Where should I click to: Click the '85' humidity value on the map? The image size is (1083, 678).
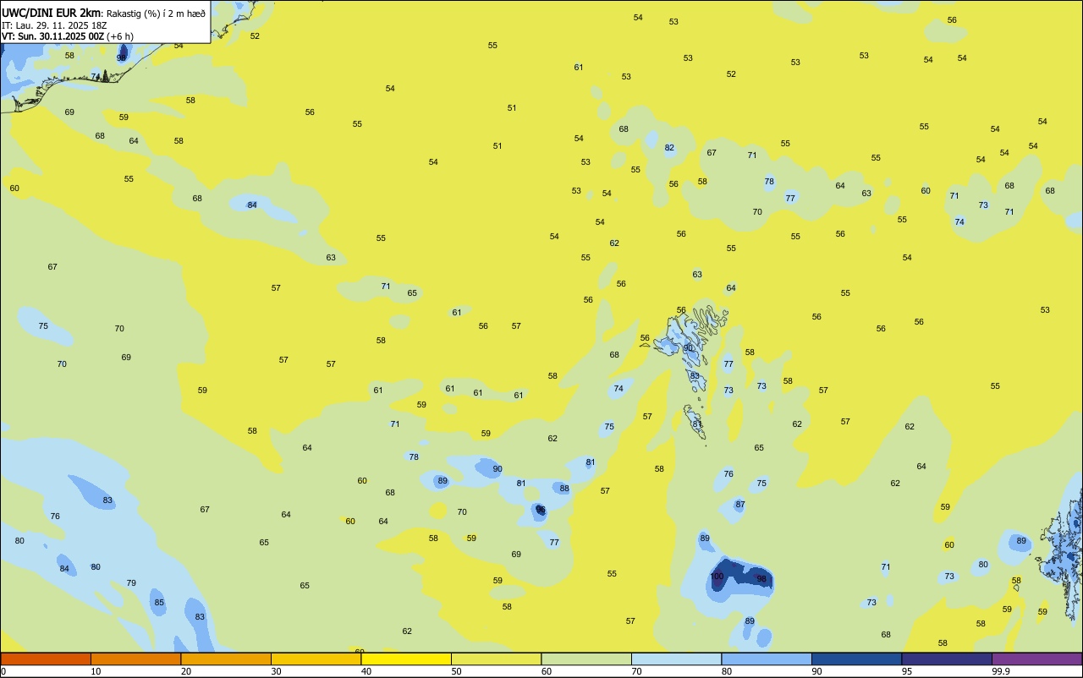[159, 603]
